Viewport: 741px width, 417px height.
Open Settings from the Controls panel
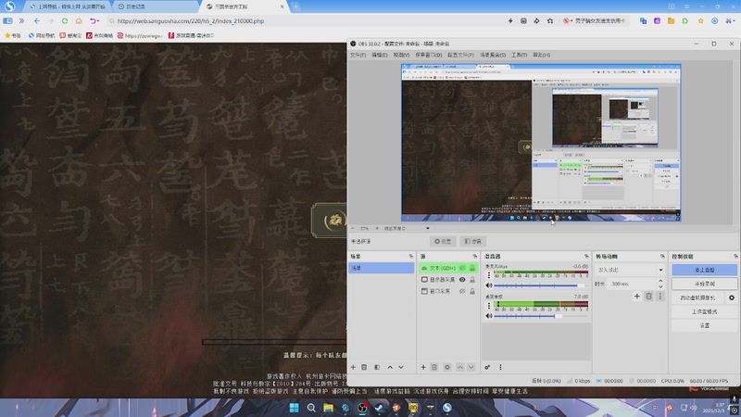point(704,326)
